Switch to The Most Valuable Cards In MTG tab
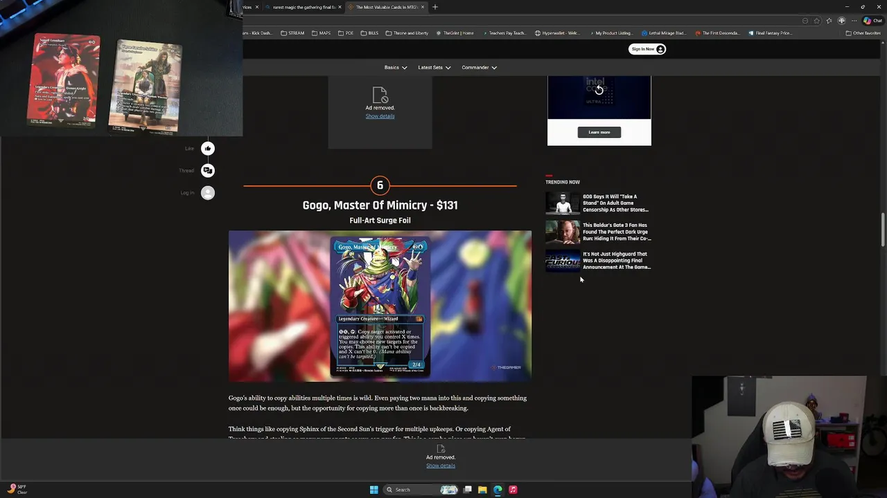Screen dimensions: 887x498 pyautogui.click(x=385, y=7)
